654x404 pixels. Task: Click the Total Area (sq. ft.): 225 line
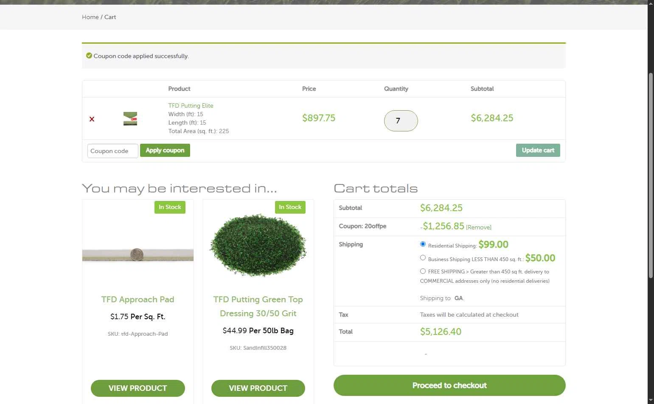click(x=199, y=131)
